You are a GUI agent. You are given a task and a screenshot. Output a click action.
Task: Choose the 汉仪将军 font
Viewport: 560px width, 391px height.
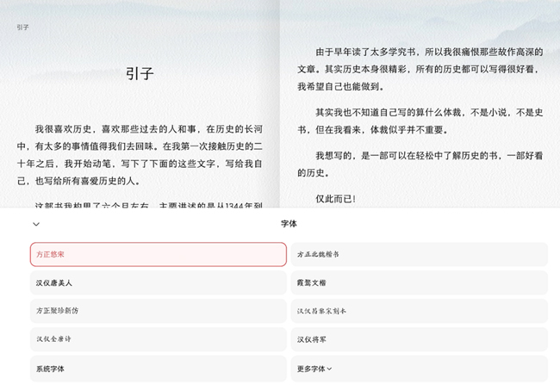click(x=420, y=339)
